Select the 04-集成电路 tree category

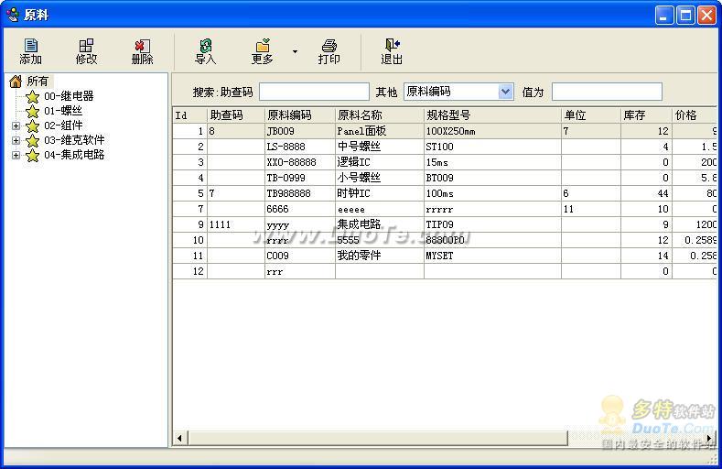pyautogui.click(x=74, y=155)
